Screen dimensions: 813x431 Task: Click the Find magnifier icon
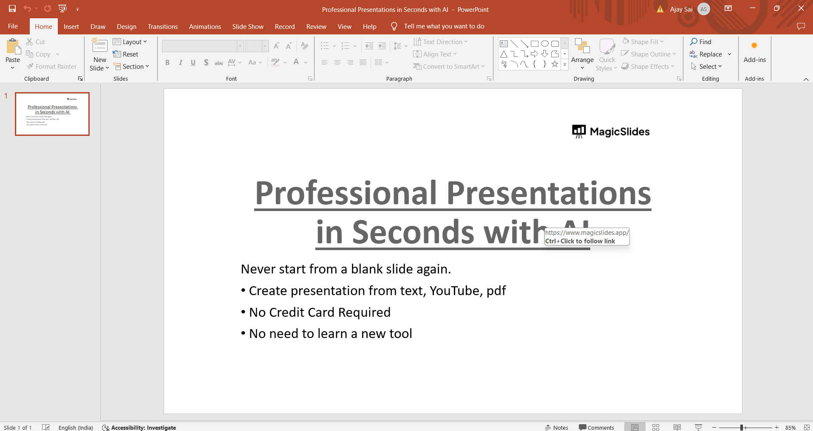pos(694,42)
